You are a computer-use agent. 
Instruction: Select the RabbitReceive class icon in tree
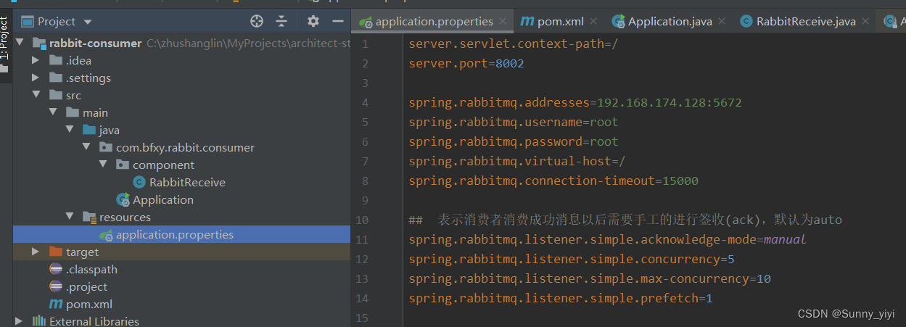(139, 182)
